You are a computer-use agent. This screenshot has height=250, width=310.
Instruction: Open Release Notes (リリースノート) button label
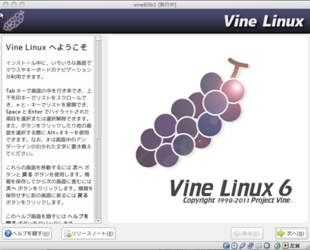(x=92, y=233)
